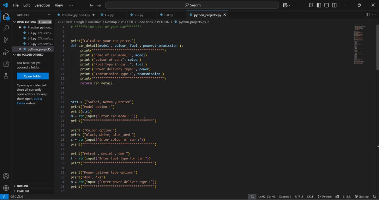Click the Search command center box
The height and width of the screenshot is (200, 379).
click(192, 5)
